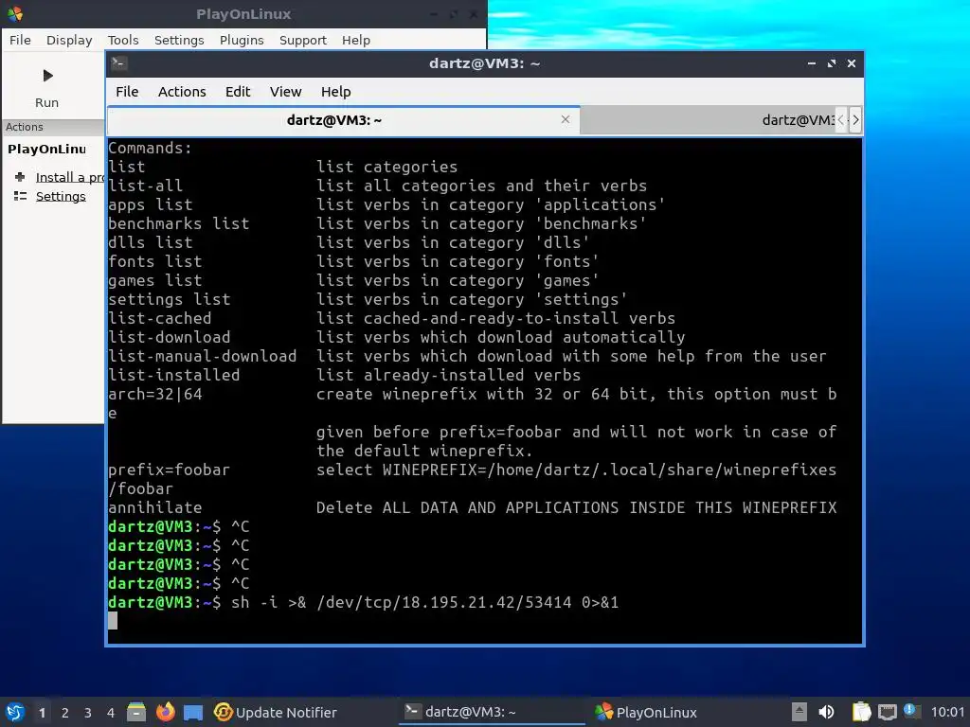The image size is (970, 727).
Task: Click the 'Commands:' heading in terminal
Action: 151,149
